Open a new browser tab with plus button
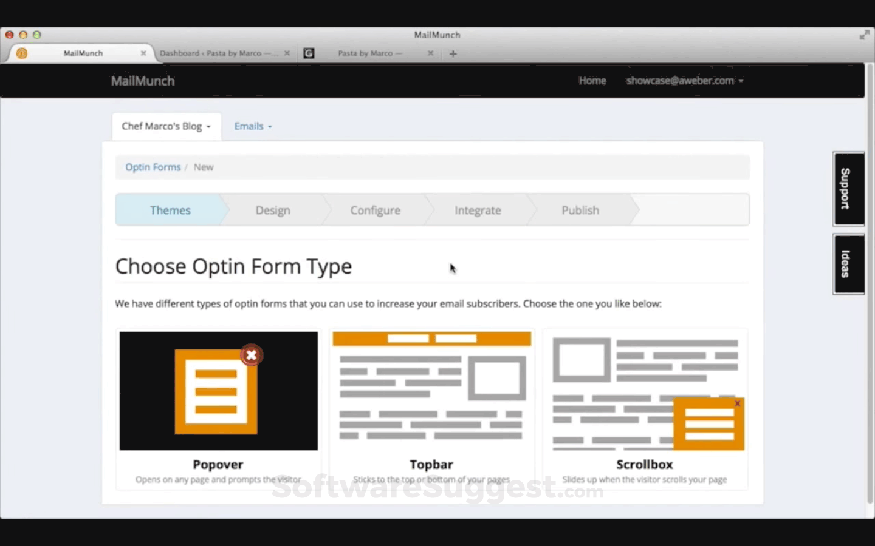Viewport: 875px width, 546px height. [x=453, y=53]
